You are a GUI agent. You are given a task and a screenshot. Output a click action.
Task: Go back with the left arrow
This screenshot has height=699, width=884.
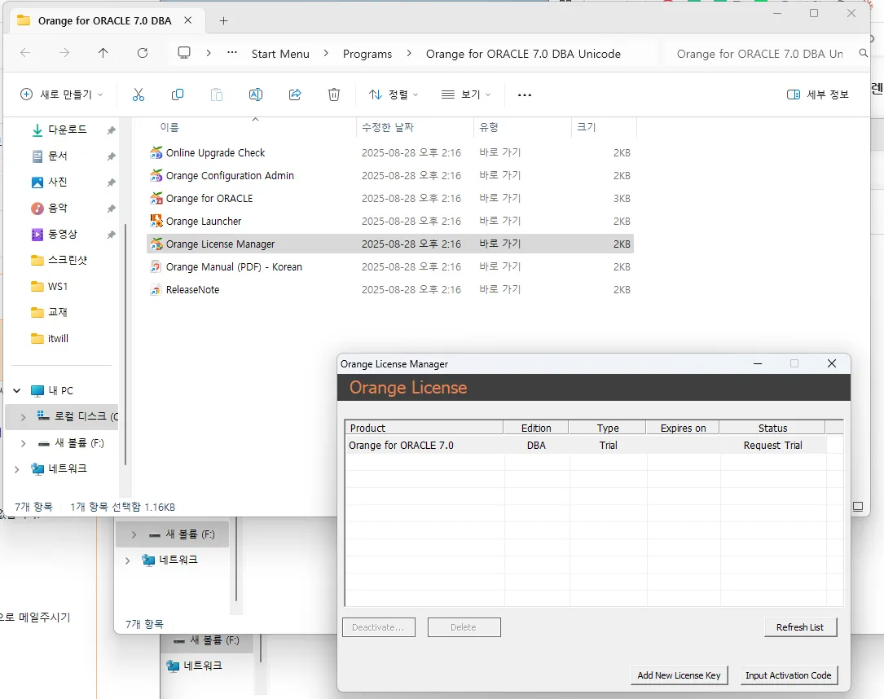click(x=25, y=53)
